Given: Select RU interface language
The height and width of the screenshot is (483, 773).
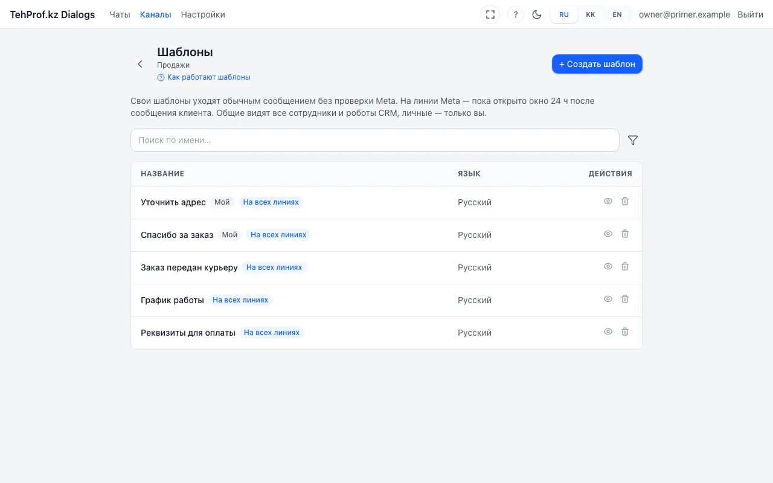Looking at the screenshot, I should (564, 14).
